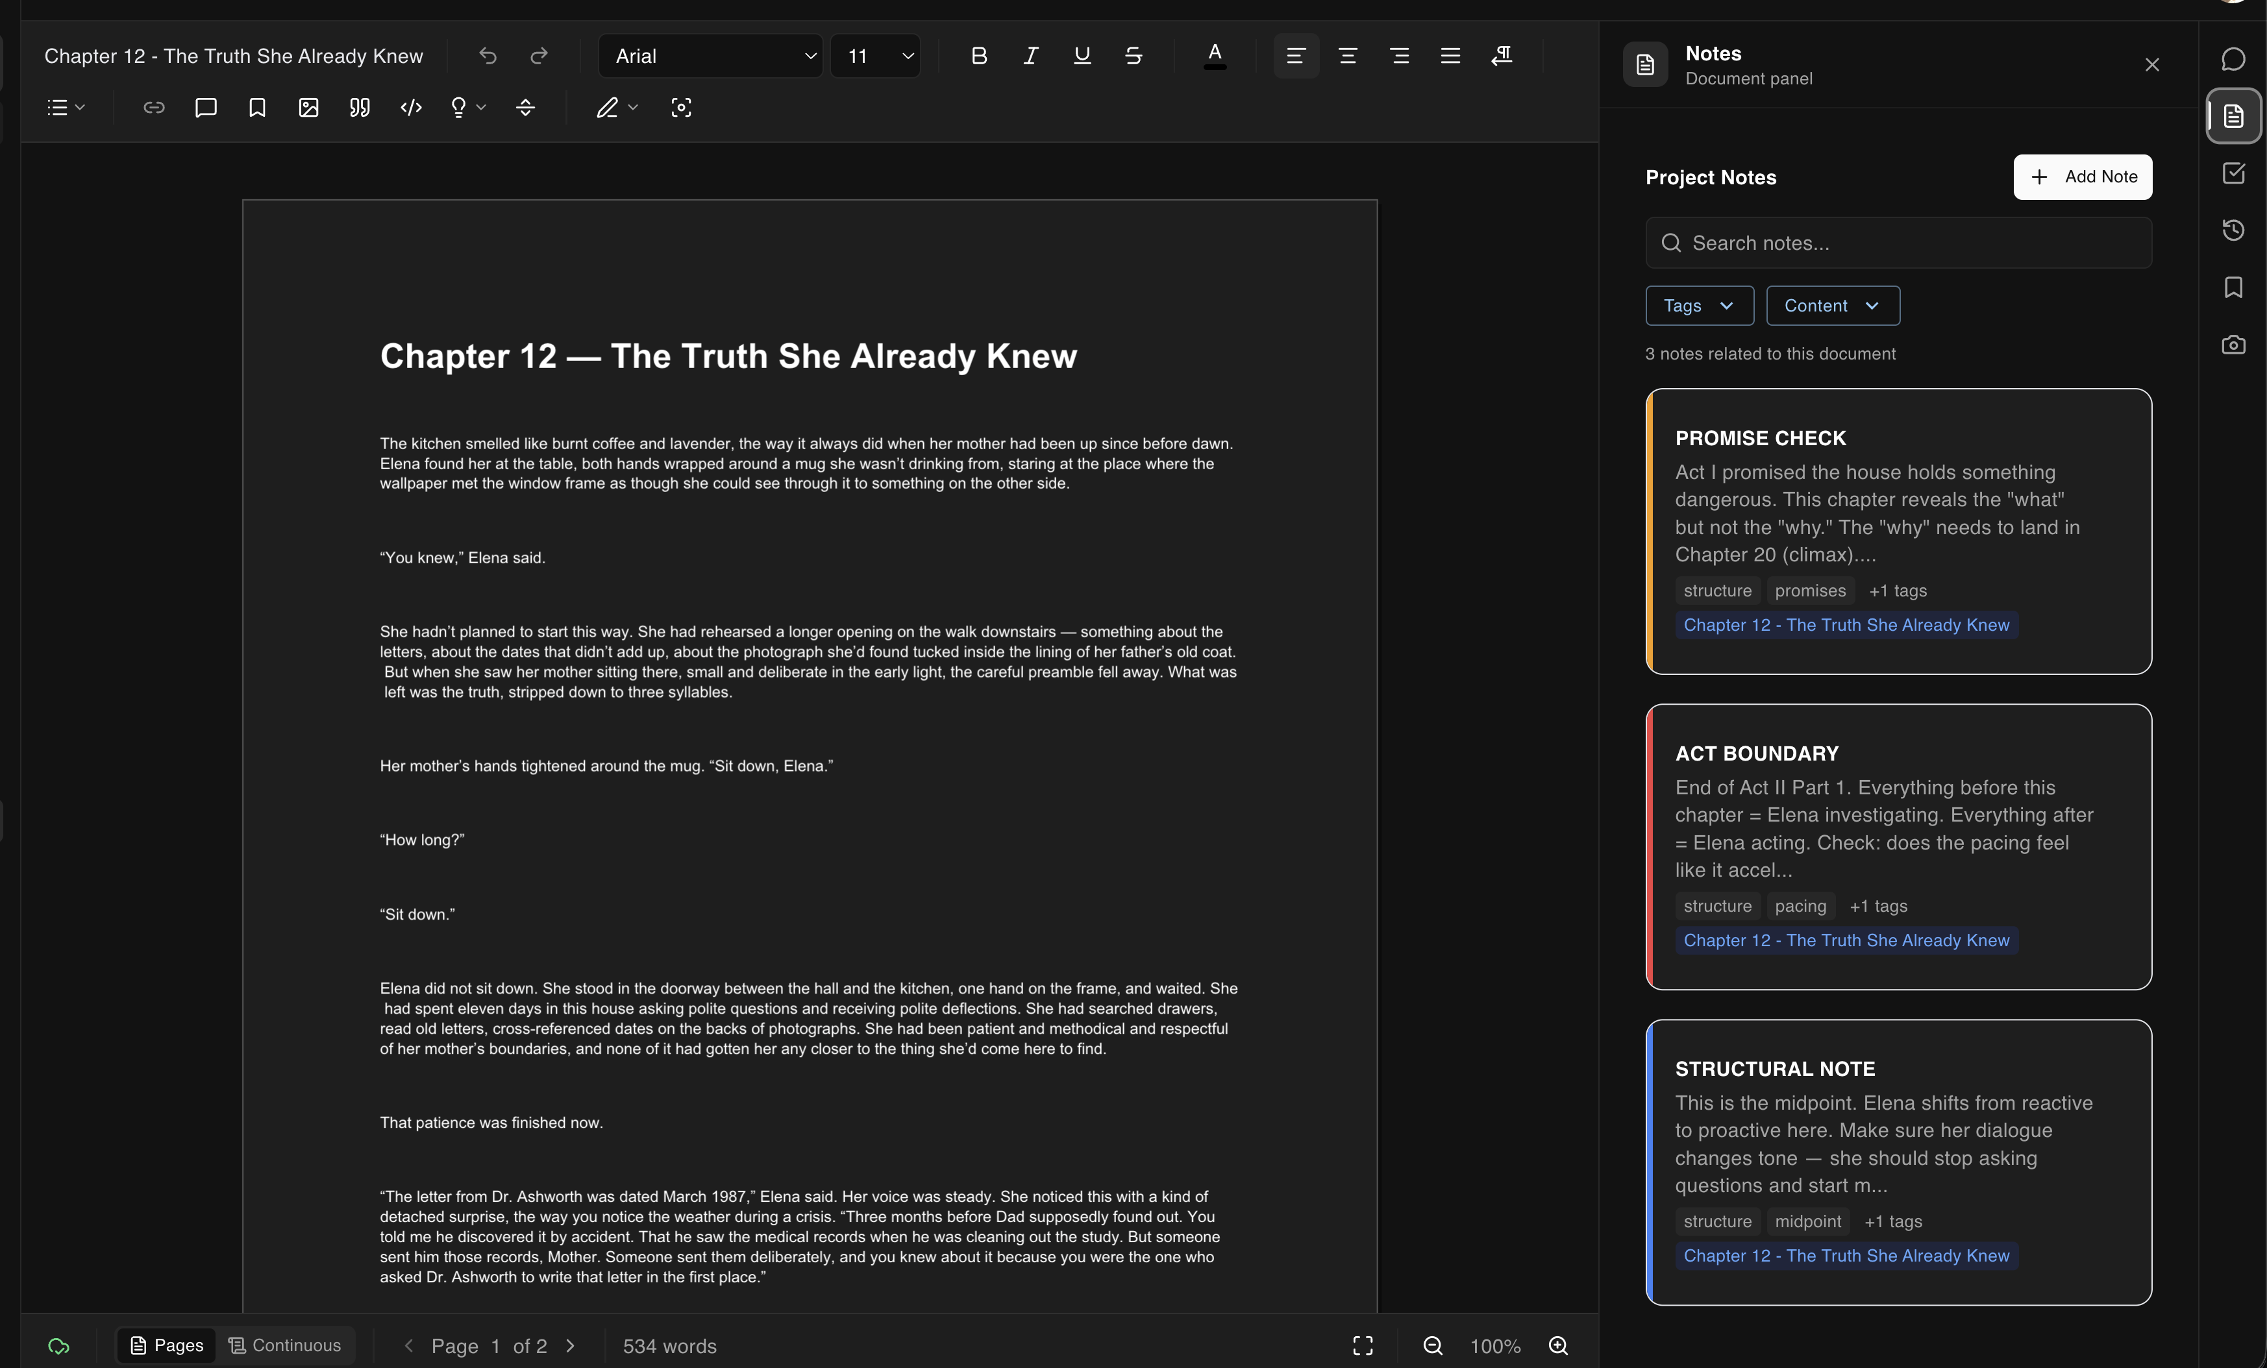Select the Pages view tab
2267x1368 pixels.
click(x=167, y=1345)
